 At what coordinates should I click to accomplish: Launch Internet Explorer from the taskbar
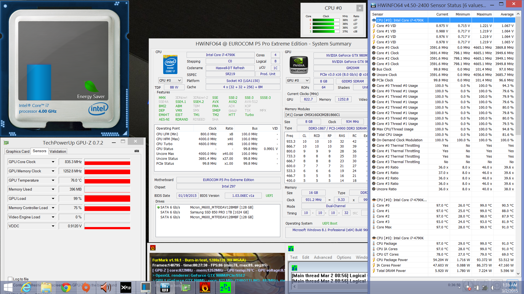(x=27, y=287)
